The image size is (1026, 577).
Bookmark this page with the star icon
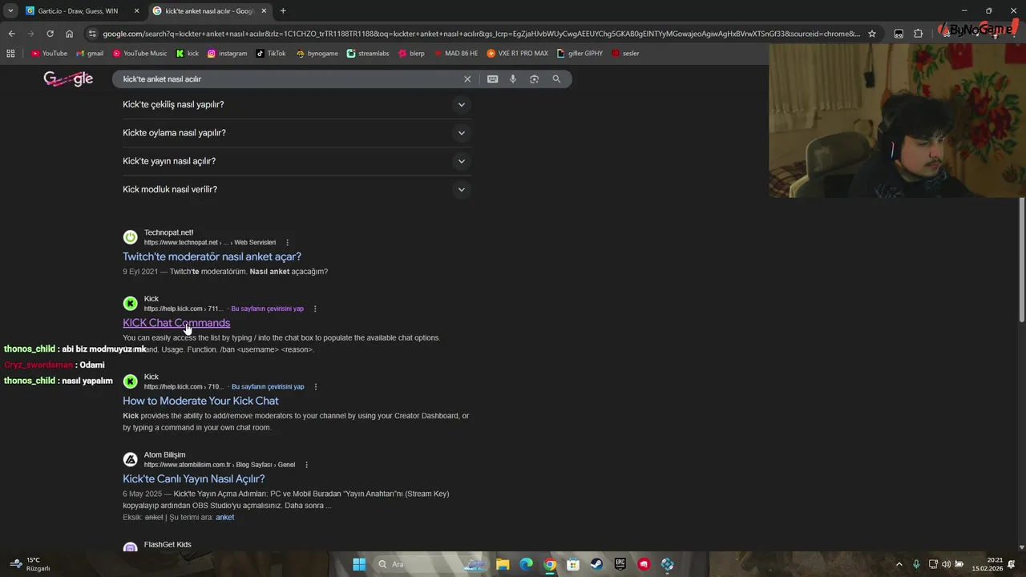pos(872,34)
